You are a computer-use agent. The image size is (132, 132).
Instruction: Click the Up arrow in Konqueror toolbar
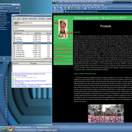61,8
